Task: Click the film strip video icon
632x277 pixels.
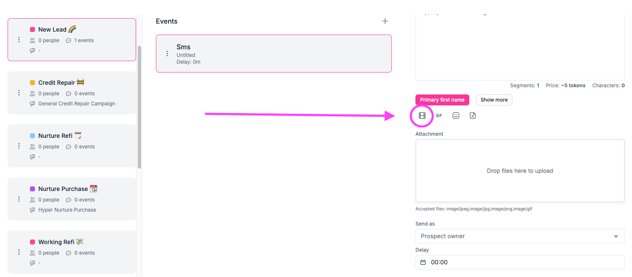Action: click(x=422, y=116)
